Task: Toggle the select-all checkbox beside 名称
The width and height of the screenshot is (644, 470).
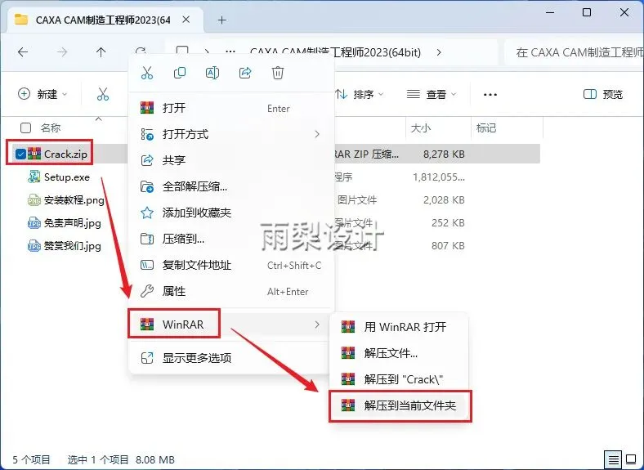Action: click(25, 128)
